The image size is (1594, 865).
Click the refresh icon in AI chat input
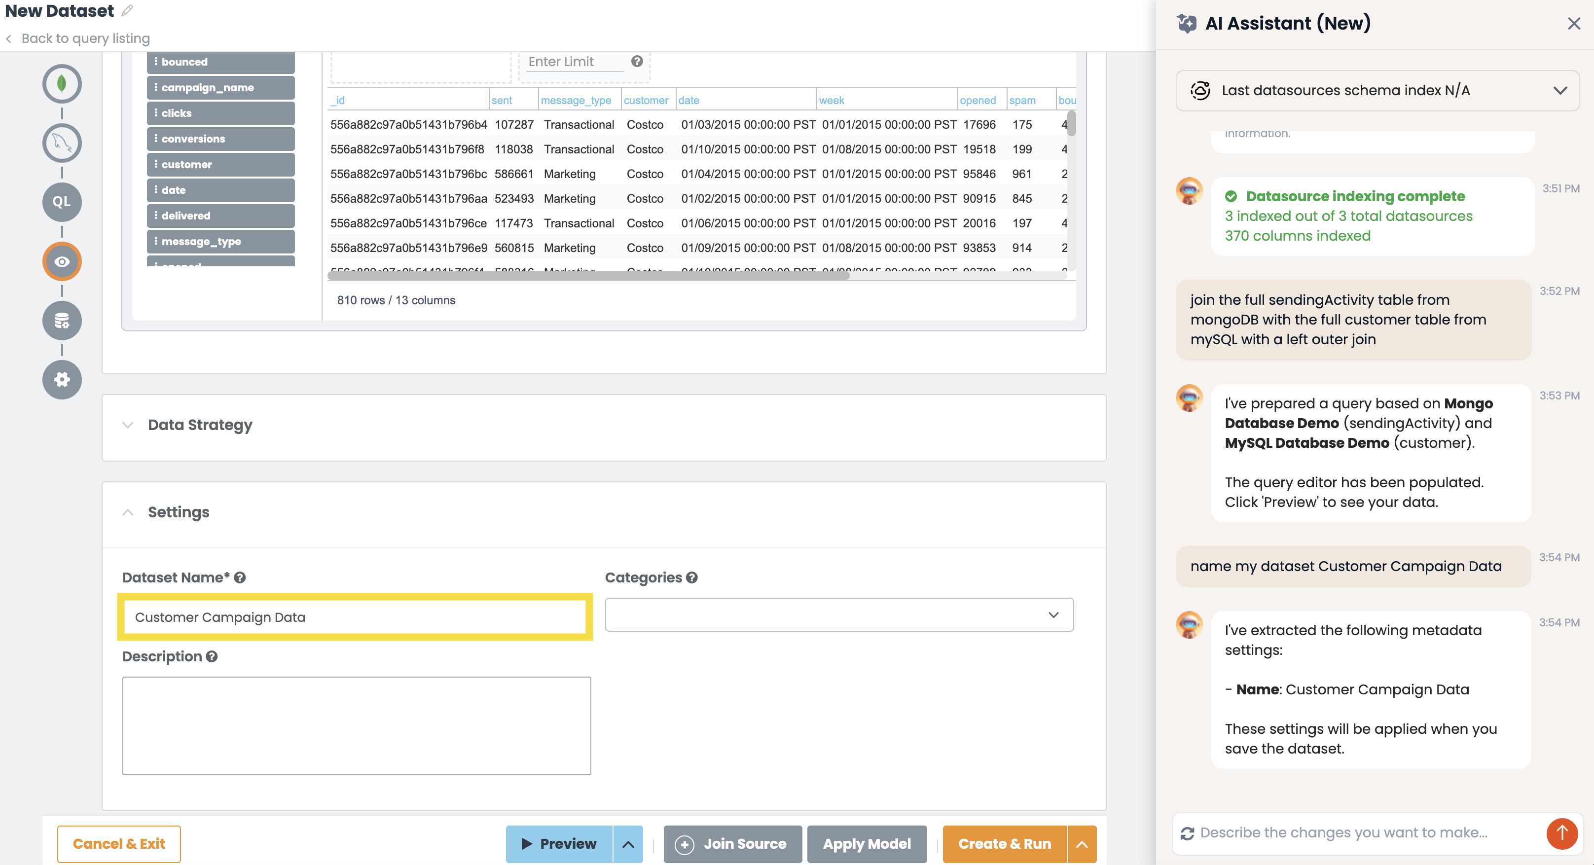tap(1189, 833)
